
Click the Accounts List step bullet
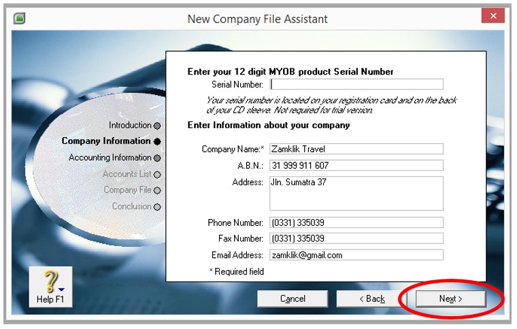(157, 174)
